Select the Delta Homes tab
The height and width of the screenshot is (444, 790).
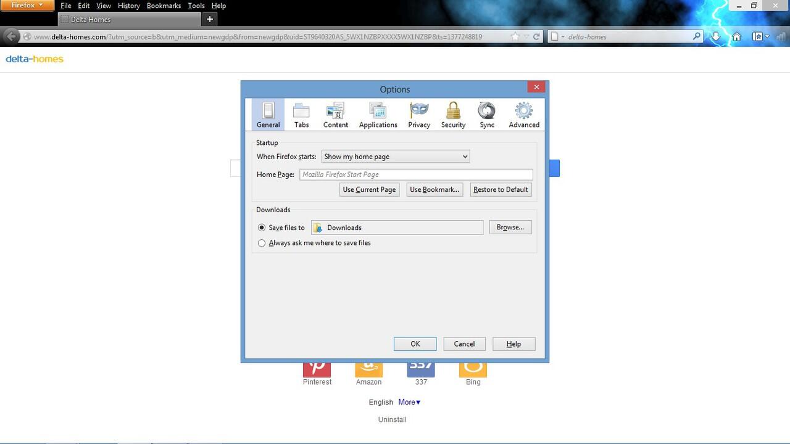pyautogui.click(x=129, y=19)
